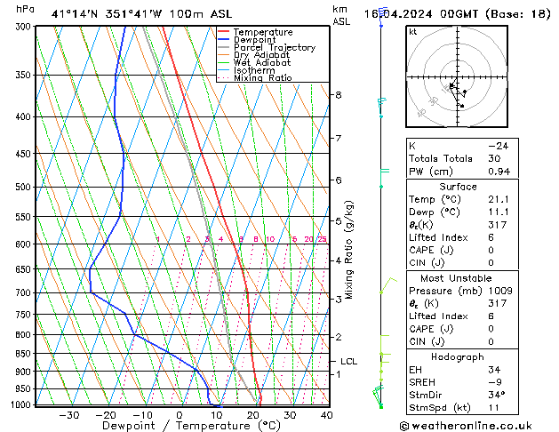Click the mixing ratio line label 1

157,239
